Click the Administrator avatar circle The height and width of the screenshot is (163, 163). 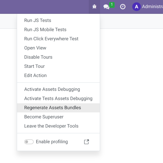point(137,7)
